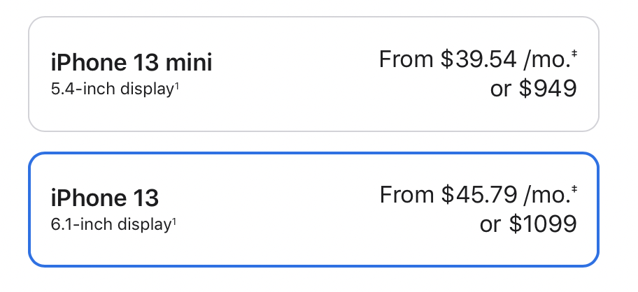The width and height of the screenshot is (638, 292).
Task: Click the or $1099 full price
Action: [528, 224]
